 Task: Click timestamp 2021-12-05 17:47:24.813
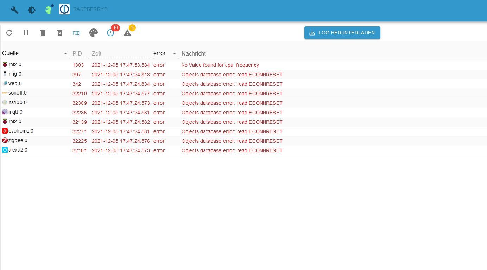pyautogui.click(x=121, y=75)
